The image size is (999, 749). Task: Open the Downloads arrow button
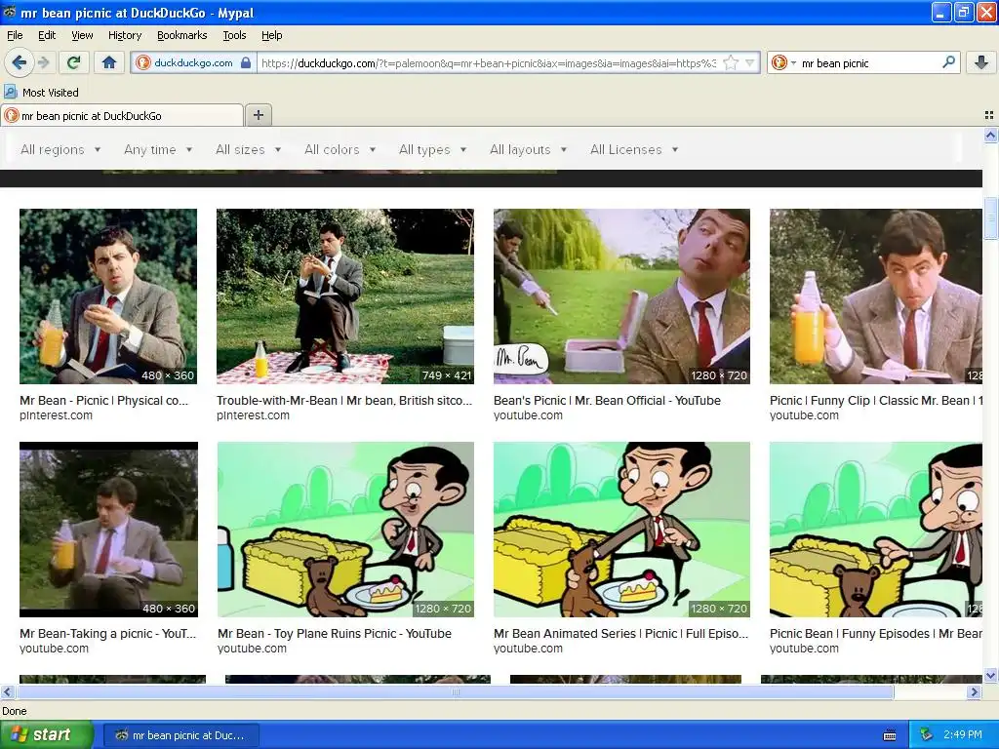point(981,62)
